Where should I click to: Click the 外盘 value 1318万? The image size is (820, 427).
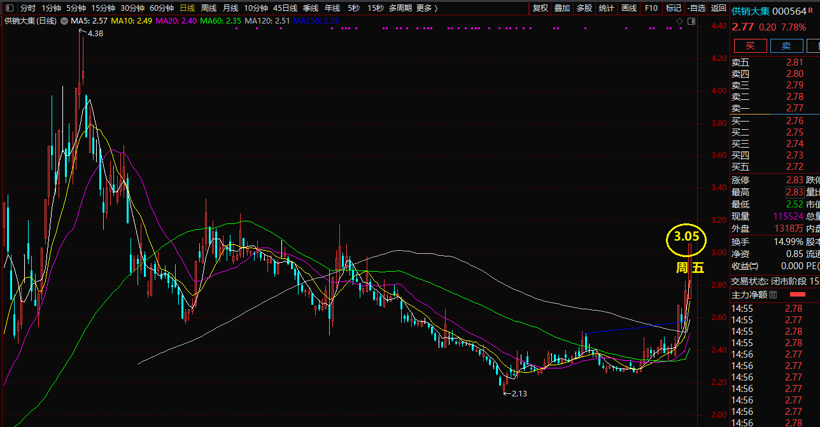pos(790,228)
